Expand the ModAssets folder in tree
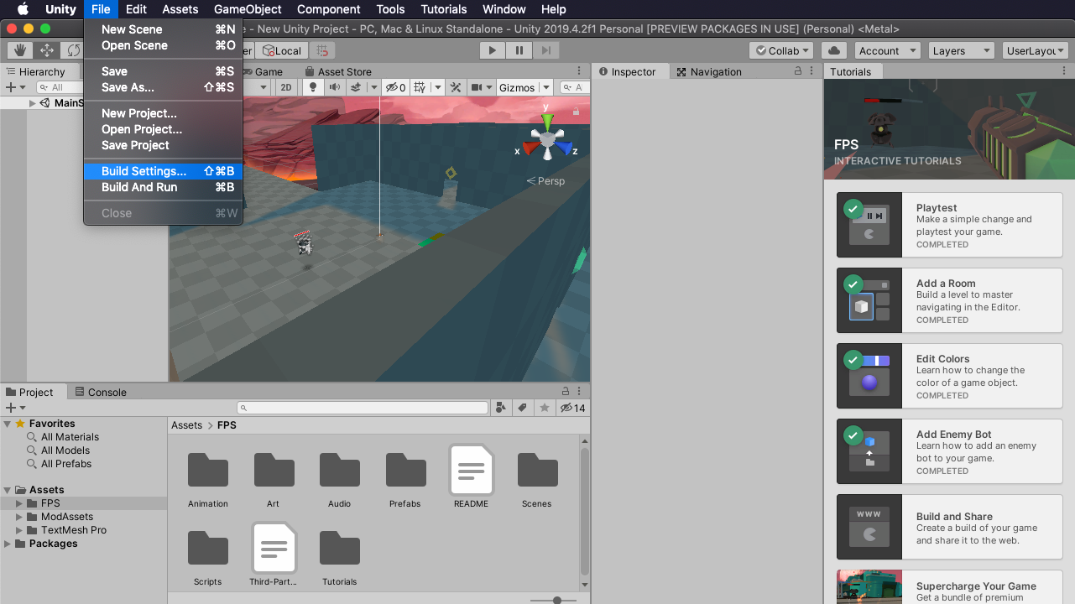 19,517
